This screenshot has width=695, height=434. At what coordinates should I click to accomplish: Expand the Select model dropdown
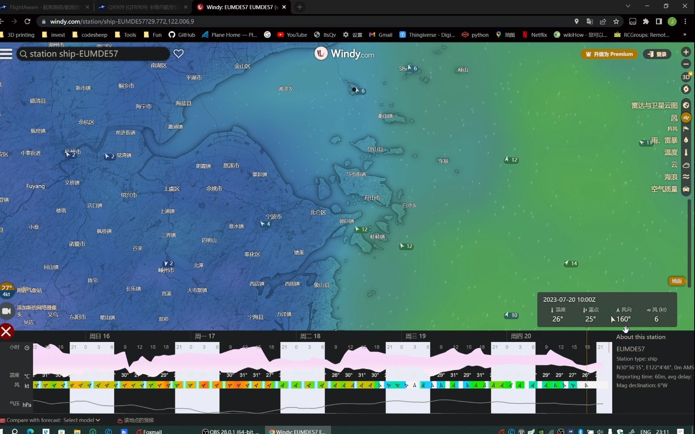82,420
